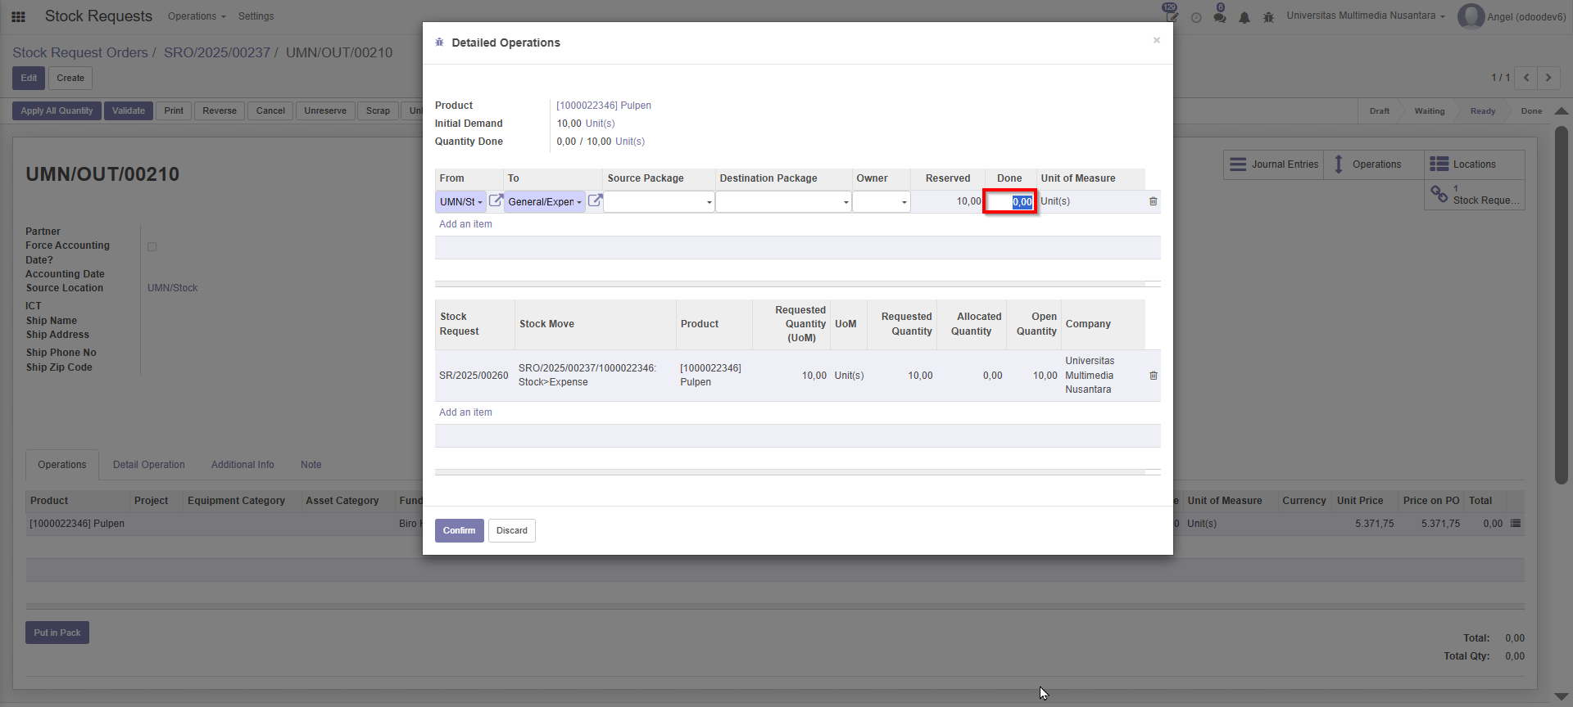Click the Waiting status stage
Viewport: 1573px width, 707px height.
pos(1430,111)
